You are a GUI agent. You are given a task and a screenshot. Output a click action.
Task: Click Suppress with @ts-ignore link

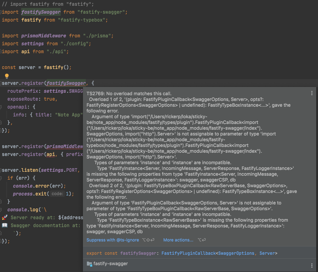[113, 240]
